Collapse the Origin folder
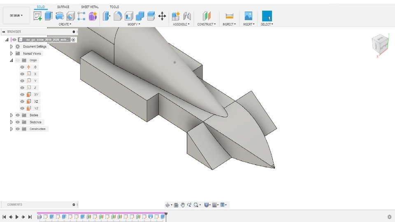This screenshot has width=395, height=222. click(x=12, y=60)
